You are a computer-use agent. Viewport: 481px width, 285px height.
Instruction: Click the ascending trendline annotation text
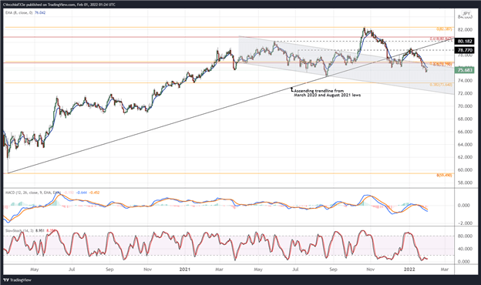point(327,93)
